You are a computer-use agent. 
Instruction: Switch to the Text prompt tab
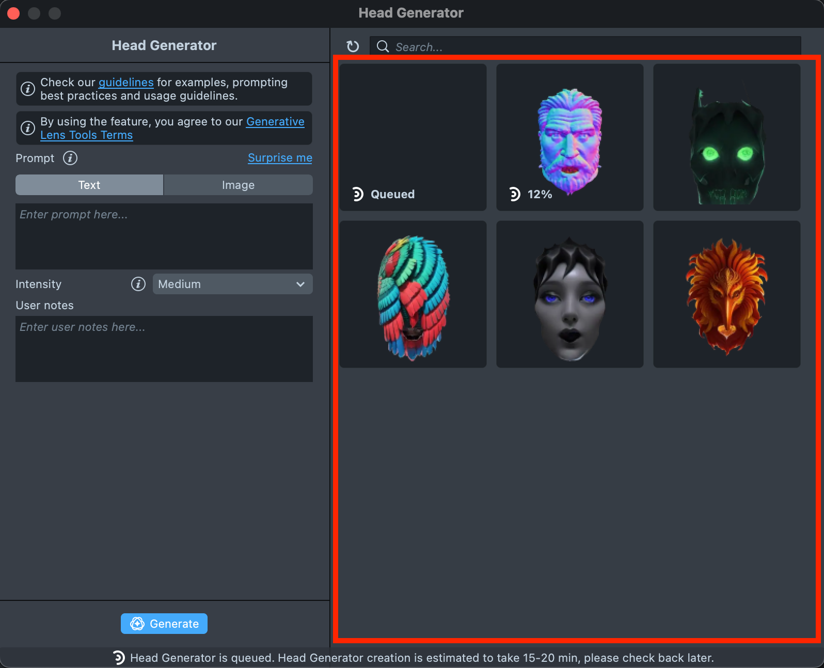89,185
